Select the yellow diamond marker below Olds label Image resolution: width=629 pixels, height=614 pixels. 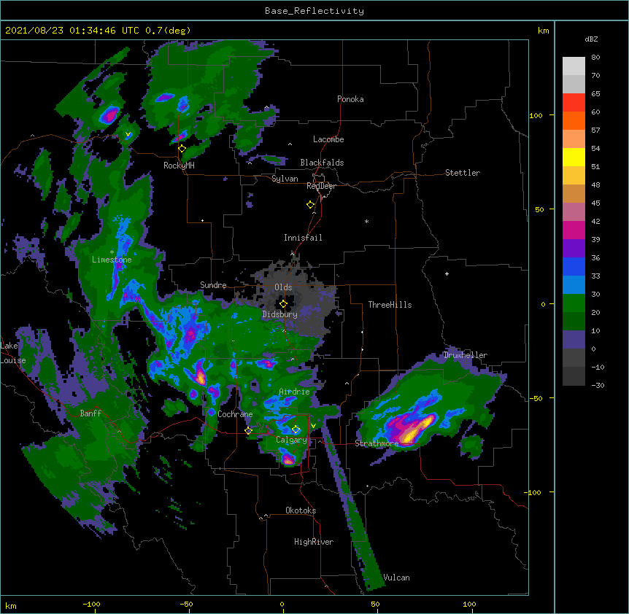point(284,304)
